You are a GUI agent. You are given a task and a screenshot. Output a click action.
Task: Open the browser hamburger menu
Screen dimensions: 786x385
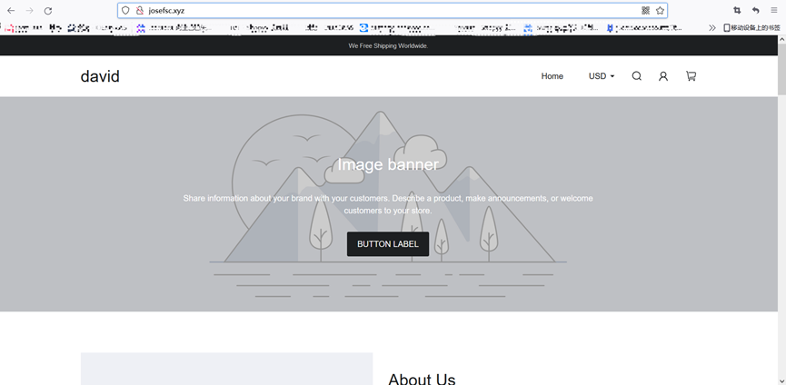pos(774,11)
